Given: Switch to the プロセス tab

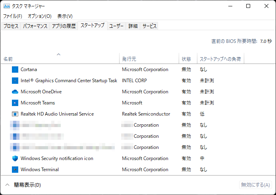Looking at the screenshot, I should click(11, 26).
